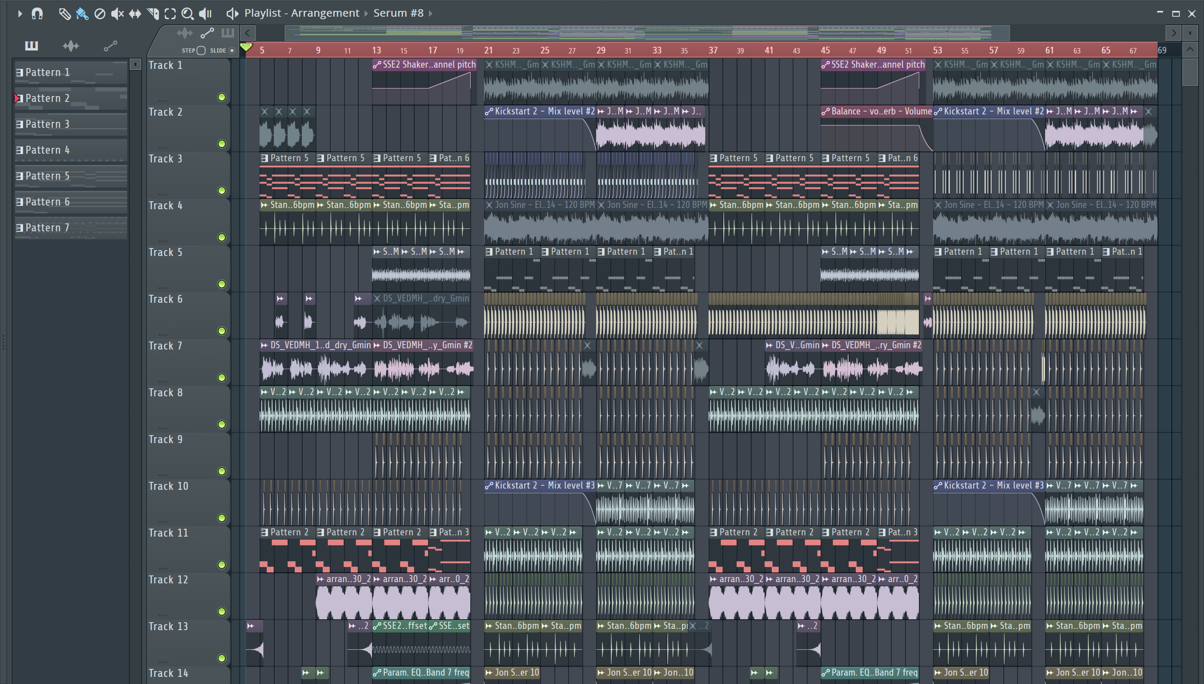
Task: Mute Track 3 with green LED
Action: [222, 191]
